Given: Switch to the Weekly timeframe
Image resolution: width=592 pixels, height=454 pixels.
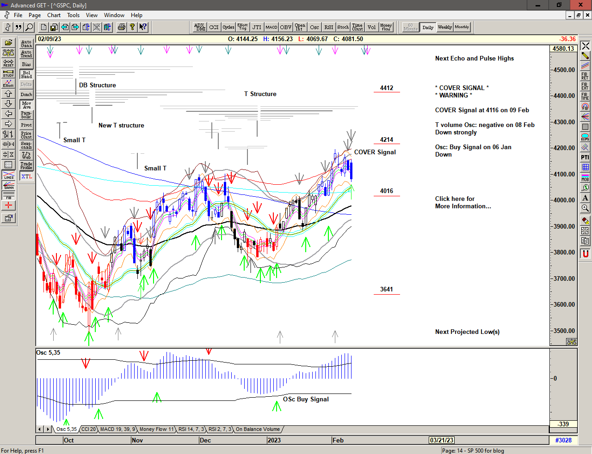Looking at the screenshot, I should (444, 27).
